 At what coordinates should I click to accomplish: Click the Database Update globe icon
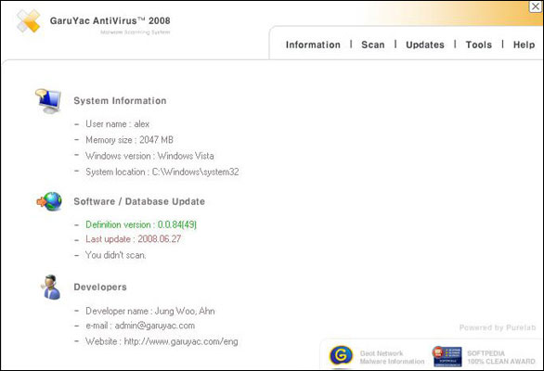(x=49, y=201)
